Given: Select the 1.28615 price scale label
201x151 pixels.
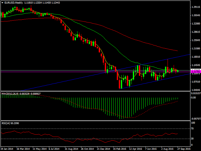Looking at the screenshot, I should coord(196,32).
